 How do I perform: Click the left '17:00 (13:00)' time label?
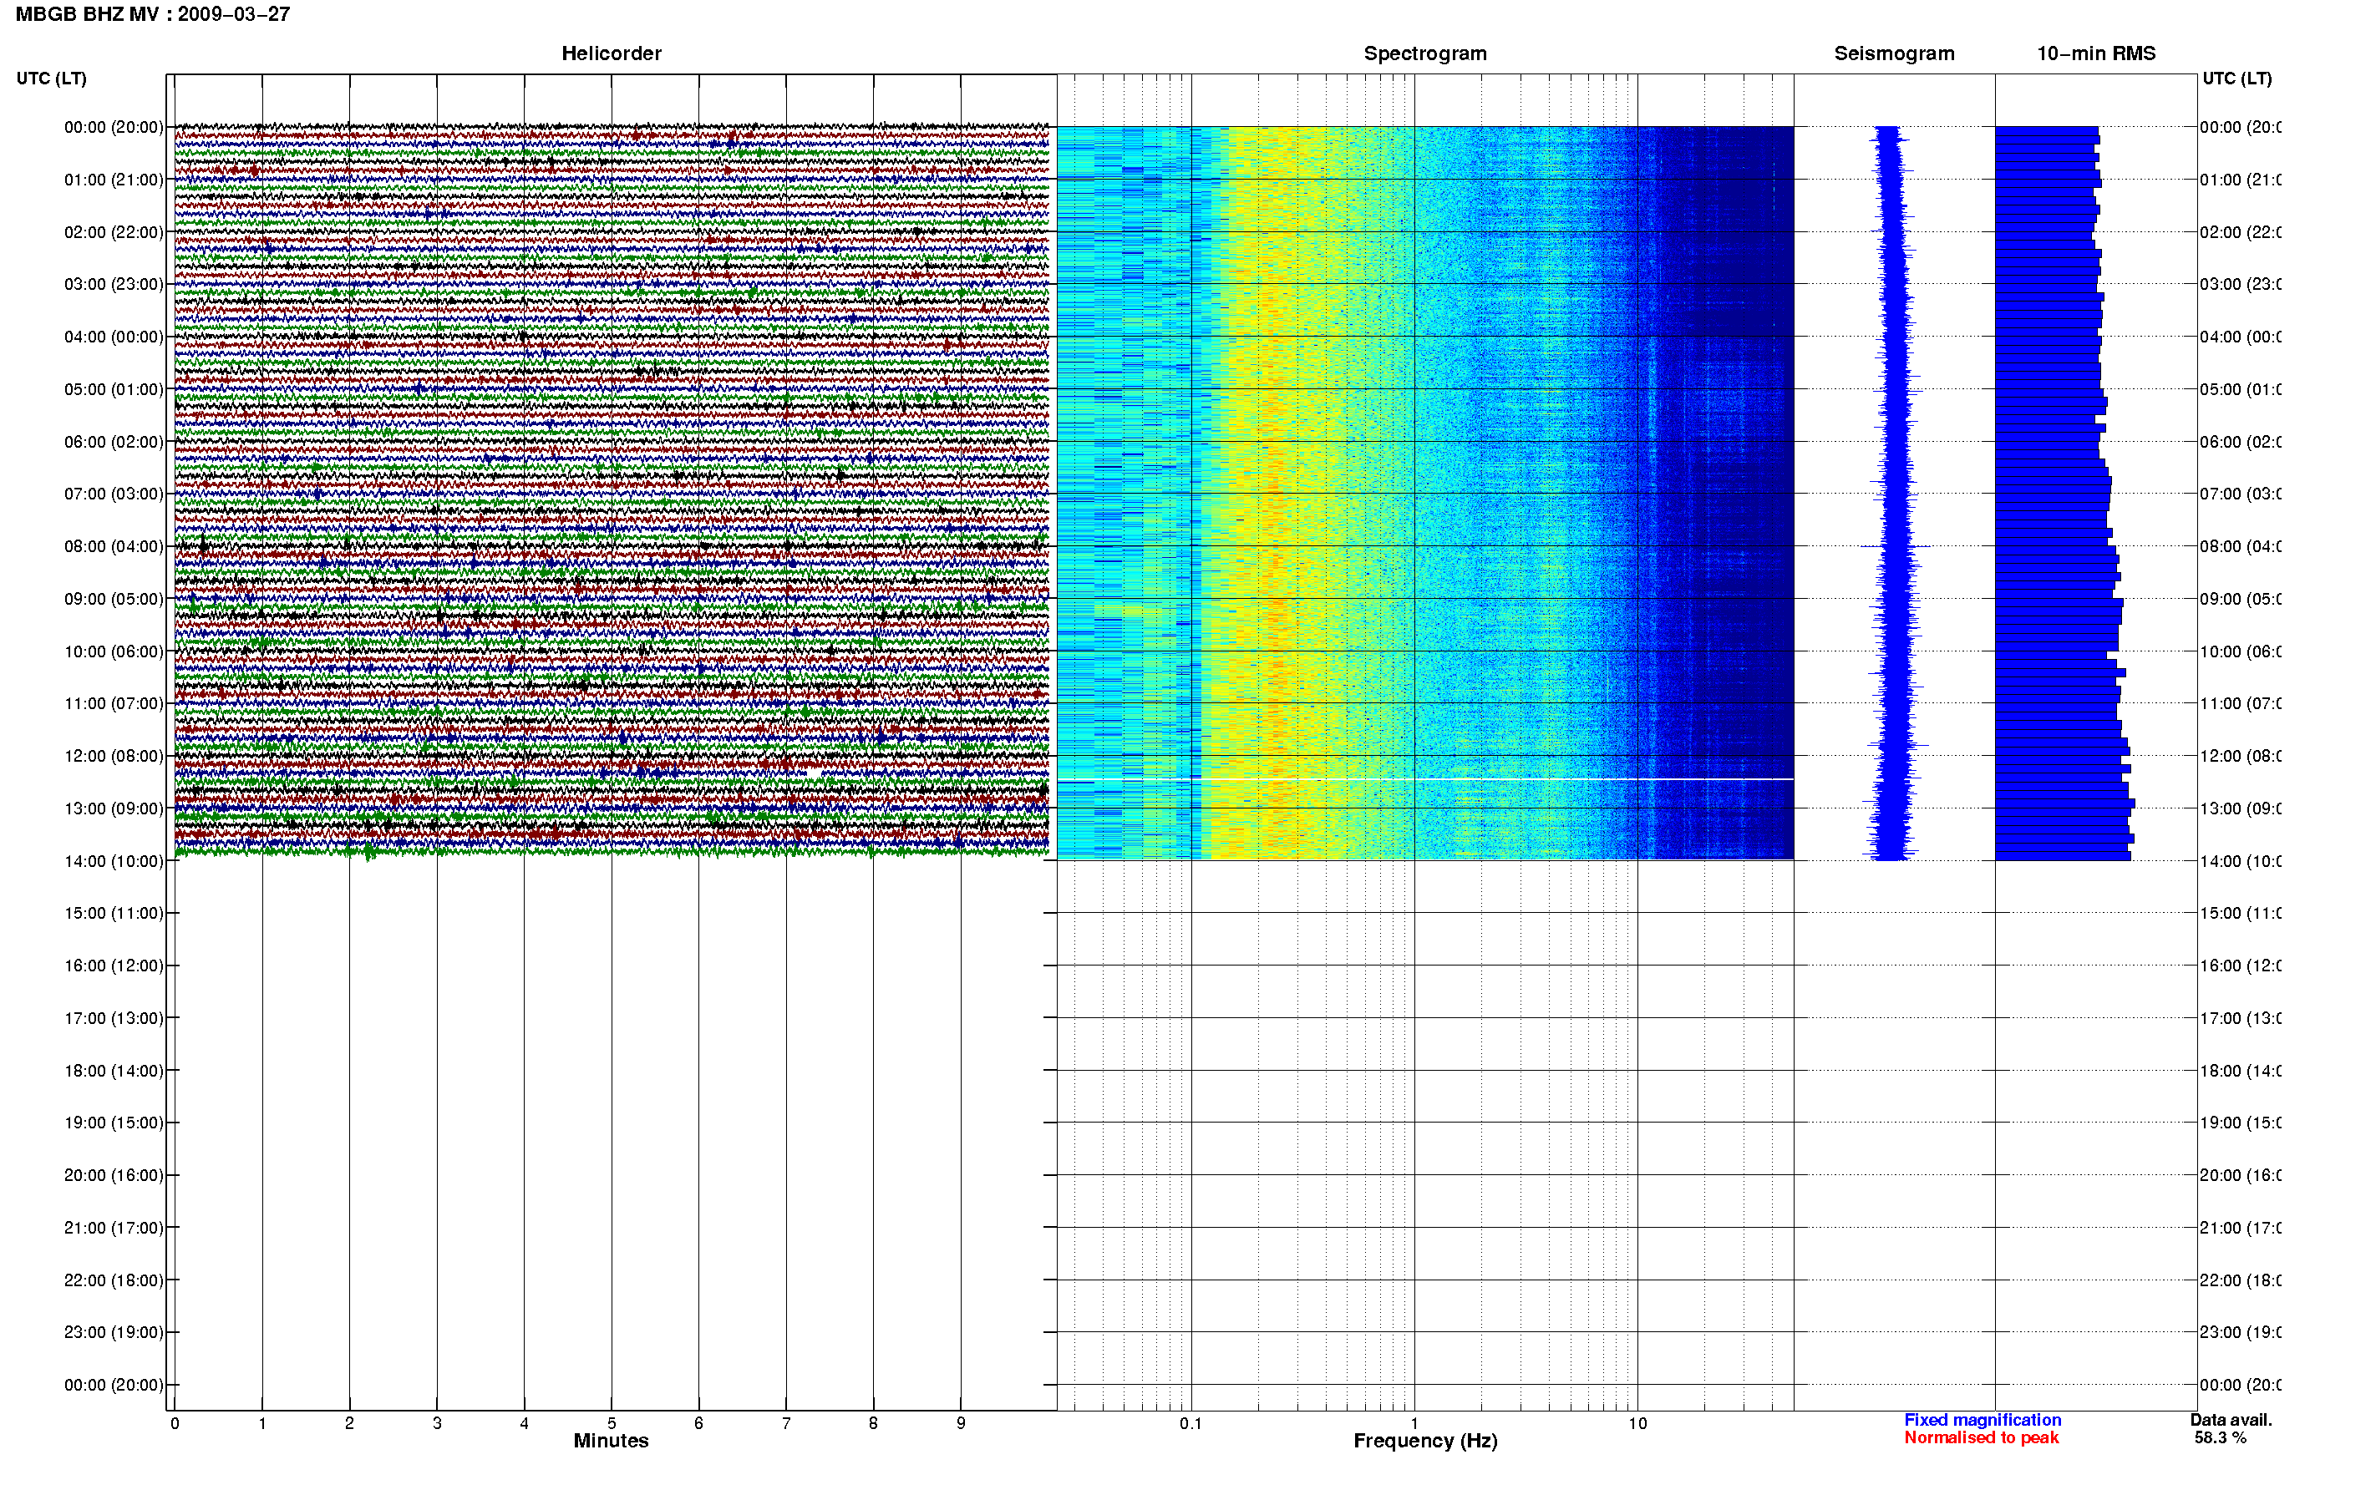[x=114, y=1018]
